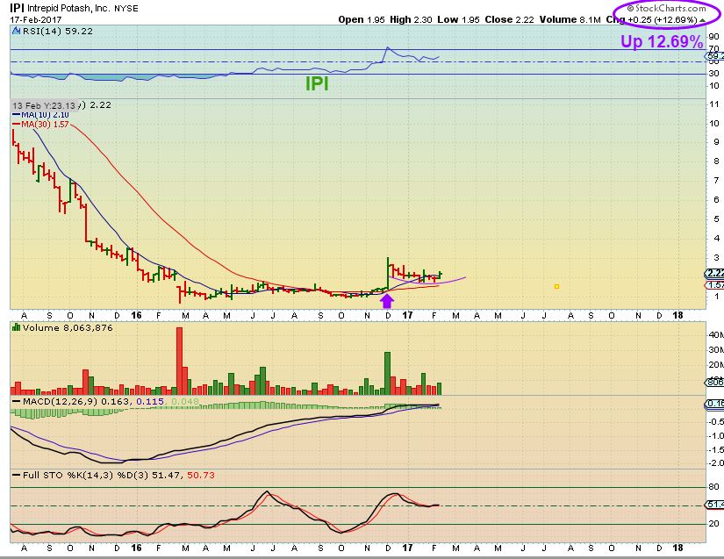Click the Full STO legend line marker
724x559 pixels.
pyautogui.click(x=17, y=475)
